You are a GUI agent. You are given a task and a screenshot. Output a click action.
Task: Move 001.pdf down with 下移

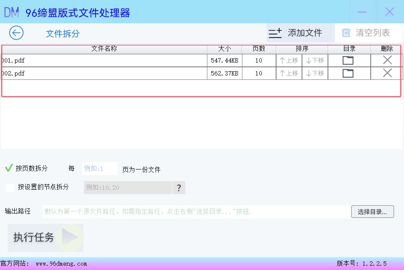tap(315, 60)
